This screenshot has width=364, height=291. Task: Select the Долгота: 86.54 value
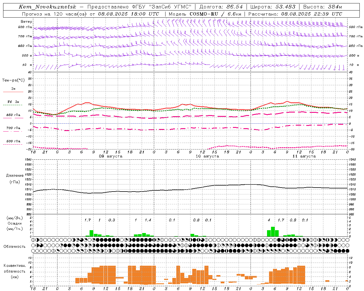point(221,7)
